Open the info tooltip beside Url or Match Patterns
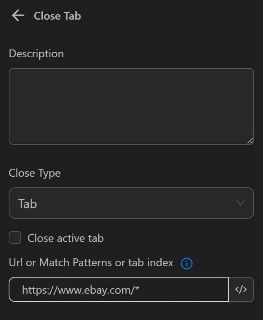 pos(187,263)
